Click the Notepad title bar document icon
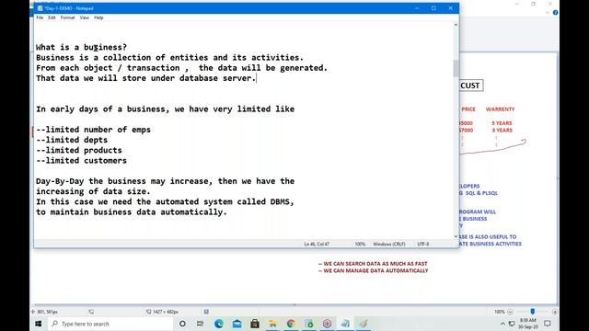The width and height of the screenshot is (589, 331). (40, 8)
